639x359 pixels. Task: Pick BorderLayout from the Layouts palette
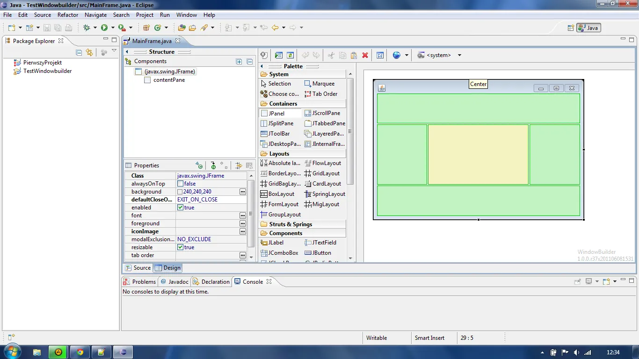280,173
